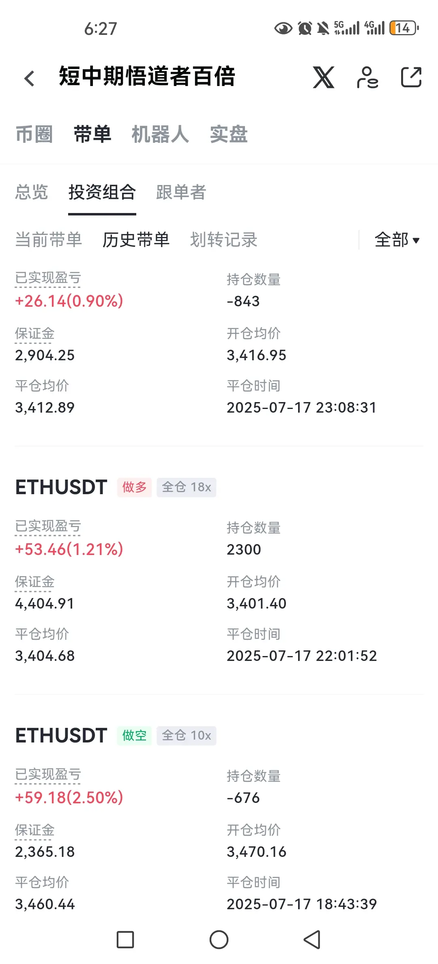Tap 已实现盈亏 label on first record
This screenshot has height=964, width=438.
[x=48, y=278]
